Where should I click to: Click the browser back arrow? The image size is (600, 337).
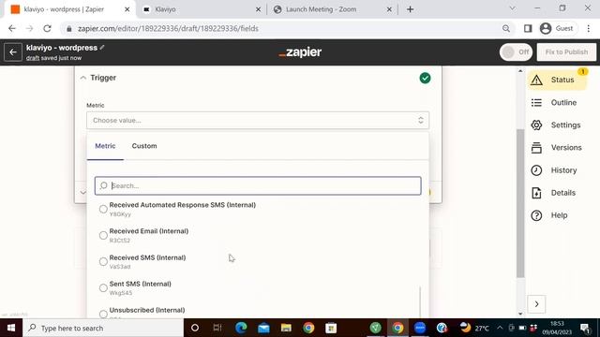[12, 29]
